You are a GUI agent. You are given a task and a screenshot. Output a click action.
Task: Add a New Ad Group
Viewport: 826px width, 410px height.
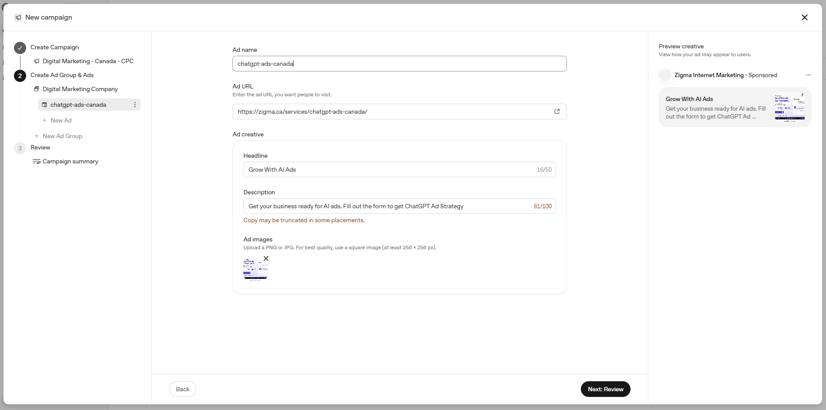62,136
